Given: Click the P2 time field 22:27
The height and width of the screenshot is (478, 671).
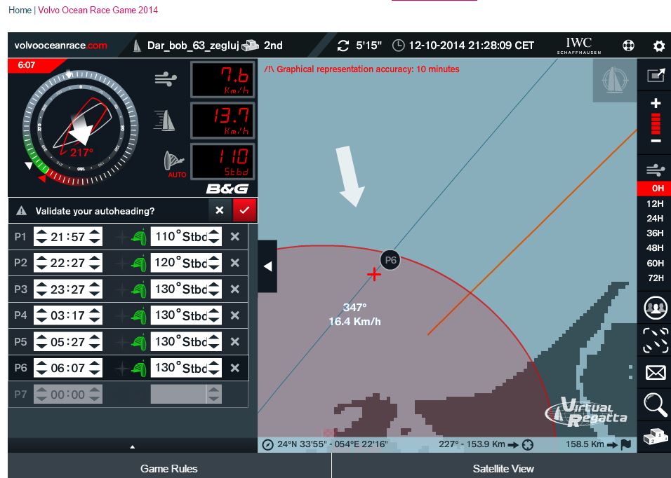Looking at the screenshot, I should (x=68, y=263).
